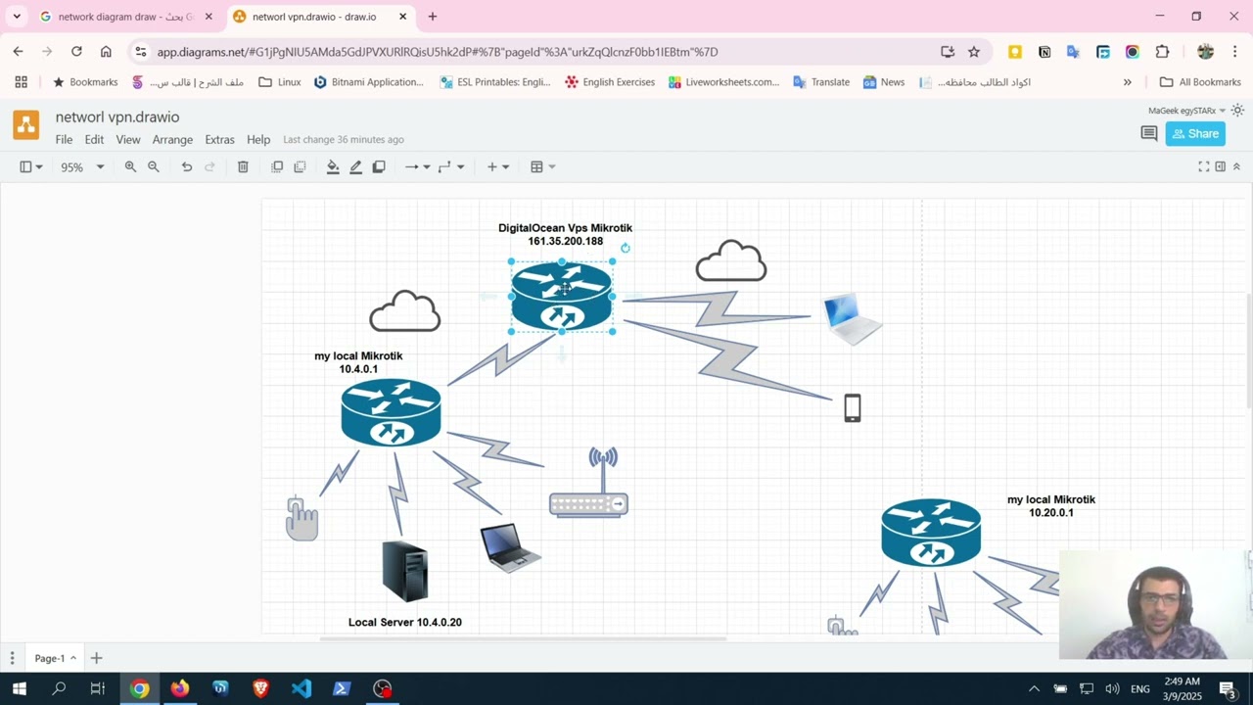The height and width of the screenshot is (705, 1253).
Task: Toggle the Format panel icon
Action: [x=1221, y=167]
